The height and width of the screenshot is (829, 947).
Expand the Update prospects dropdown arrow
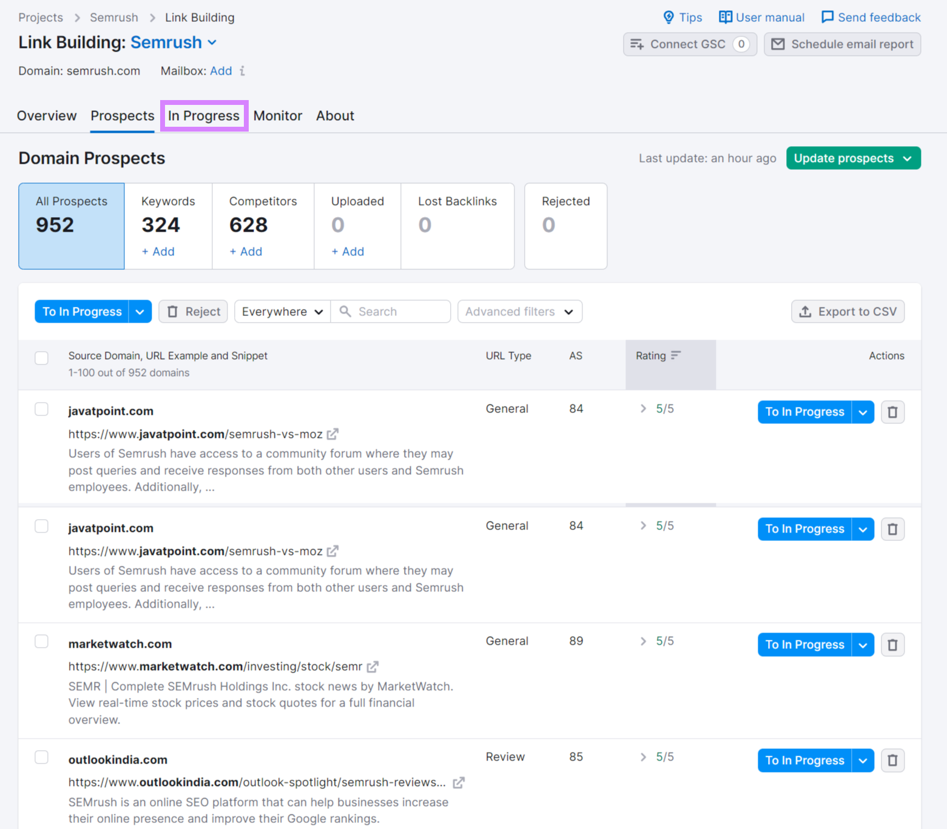[908, 158]
